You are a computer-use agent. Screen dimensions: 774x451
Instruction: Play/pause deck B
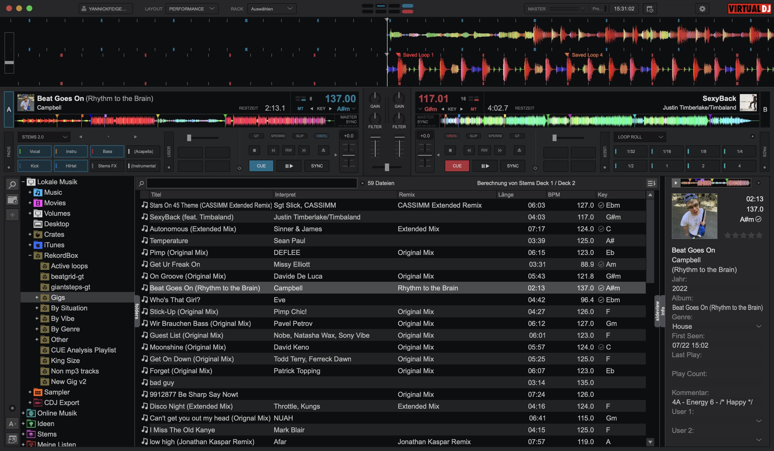[x=485, y=166]
